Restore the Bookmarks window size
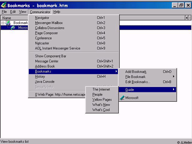 [x=181, y=5]
